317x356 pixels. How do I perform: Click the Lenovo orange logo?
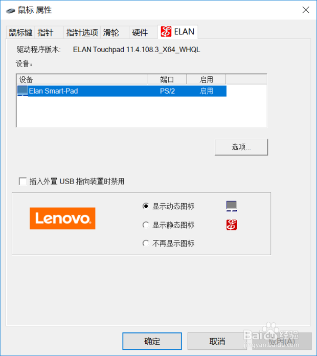point(62,218)
